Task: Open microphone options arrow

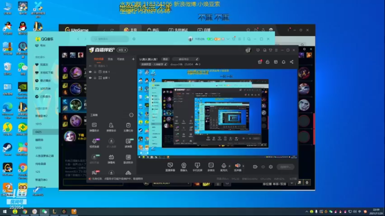Action: pyautogui.click(x=230, y=166)
